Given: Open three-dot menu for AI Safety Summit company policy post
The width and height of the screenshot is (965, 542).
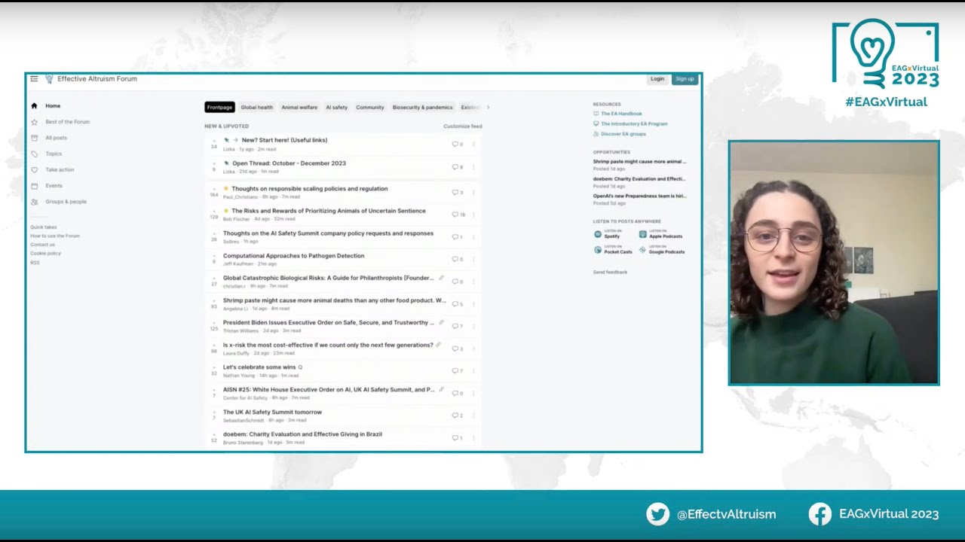Looking at the screenshot, I should pos(473,237).
